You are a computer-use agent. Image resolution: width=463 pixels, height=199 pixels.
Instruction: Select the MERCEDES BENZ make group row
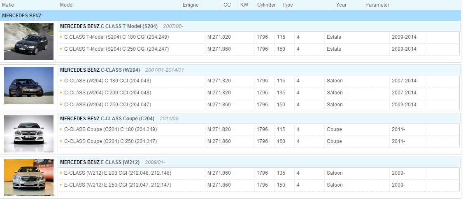(231, 16)
